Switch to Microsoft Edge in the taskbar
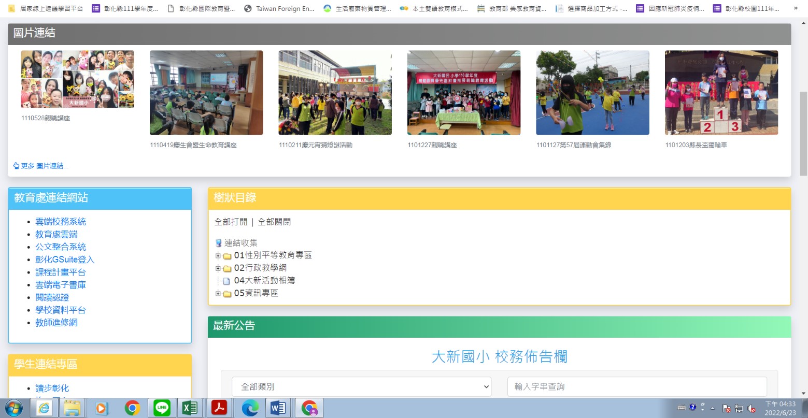The image size is (808, 418). point(250,408)
